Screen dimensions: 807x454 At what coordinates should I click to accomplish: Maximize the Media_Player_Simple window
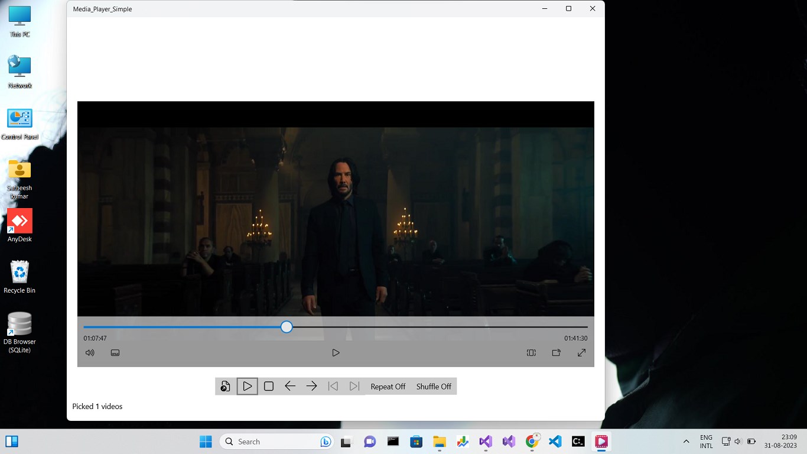pos(568,9)
